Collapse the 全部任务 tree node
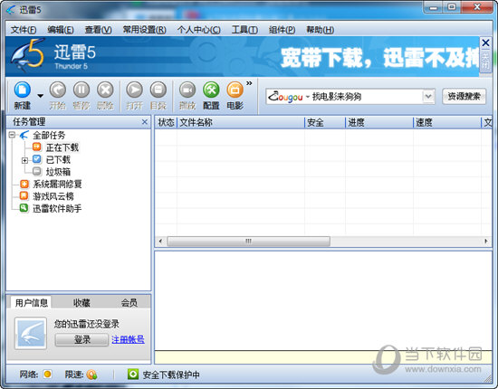 point(12,135)
